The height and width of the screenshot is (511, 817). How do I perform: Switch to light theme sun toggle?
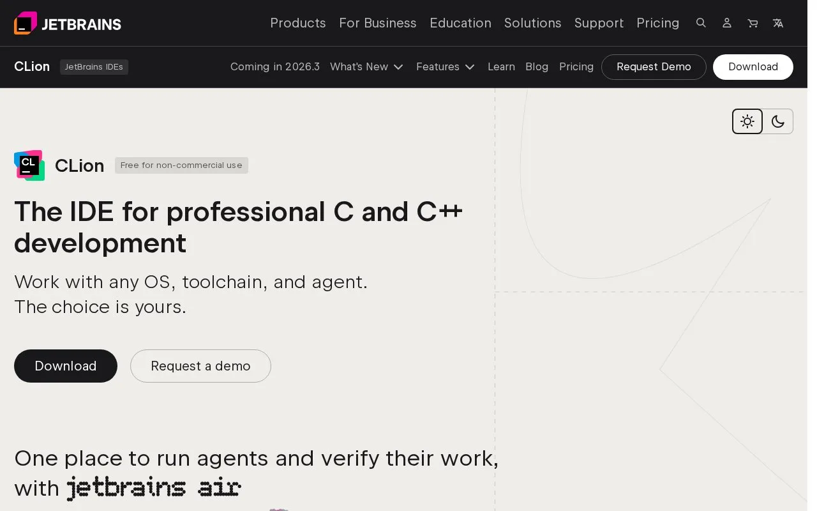[x=747, y=121]
